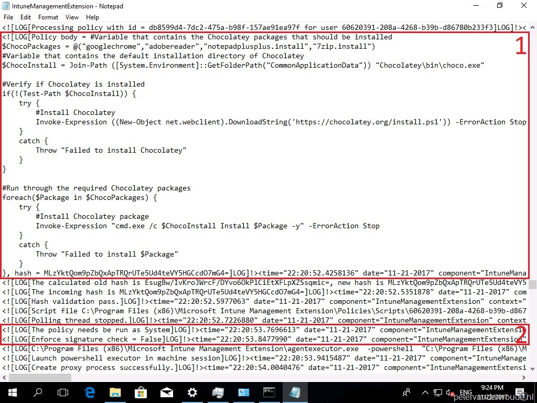Open the File menu in Notepad
Image resolution: width=537 pixels, height=403 pixels.
click(8, 17)
